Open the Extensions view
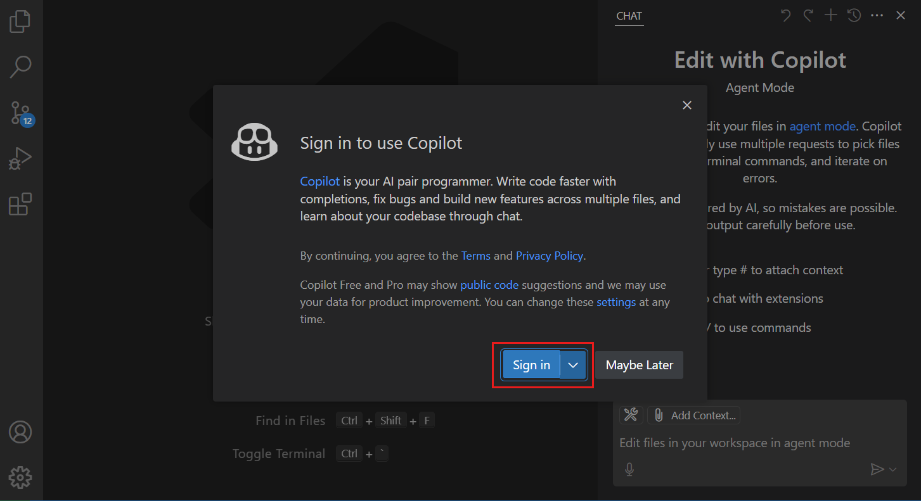Viewport: 921px width, 501px height. [x=20, y=203]
